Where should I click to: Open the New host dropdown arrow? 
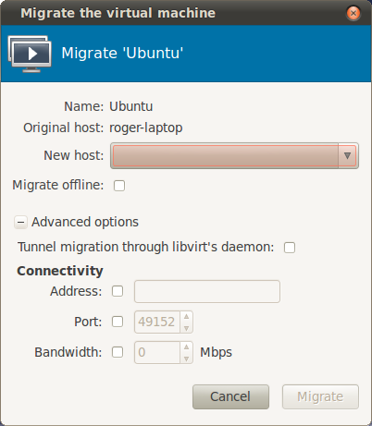click(347, 155)
